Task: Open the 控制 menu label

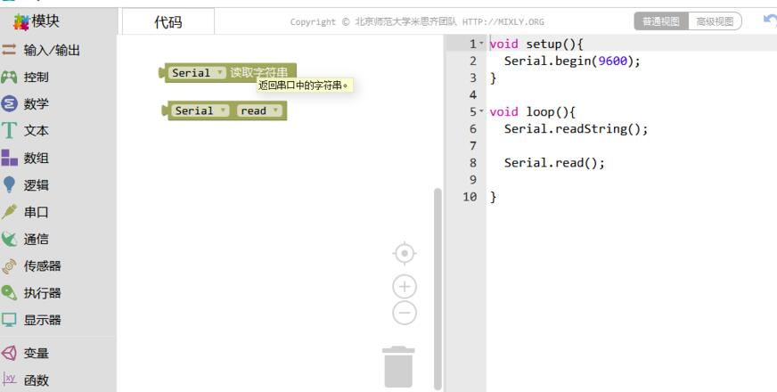Action: 37,77
